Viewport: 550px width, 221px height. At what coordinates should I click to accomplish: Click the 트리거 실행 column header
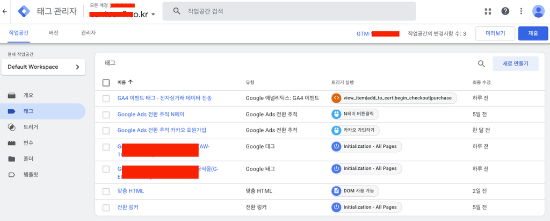tap(342, 82)
